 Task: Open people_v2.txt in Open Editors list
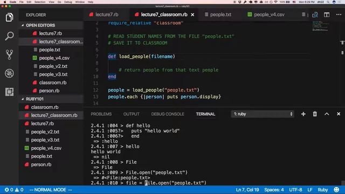pyautogui.click(x=51, y=66)
